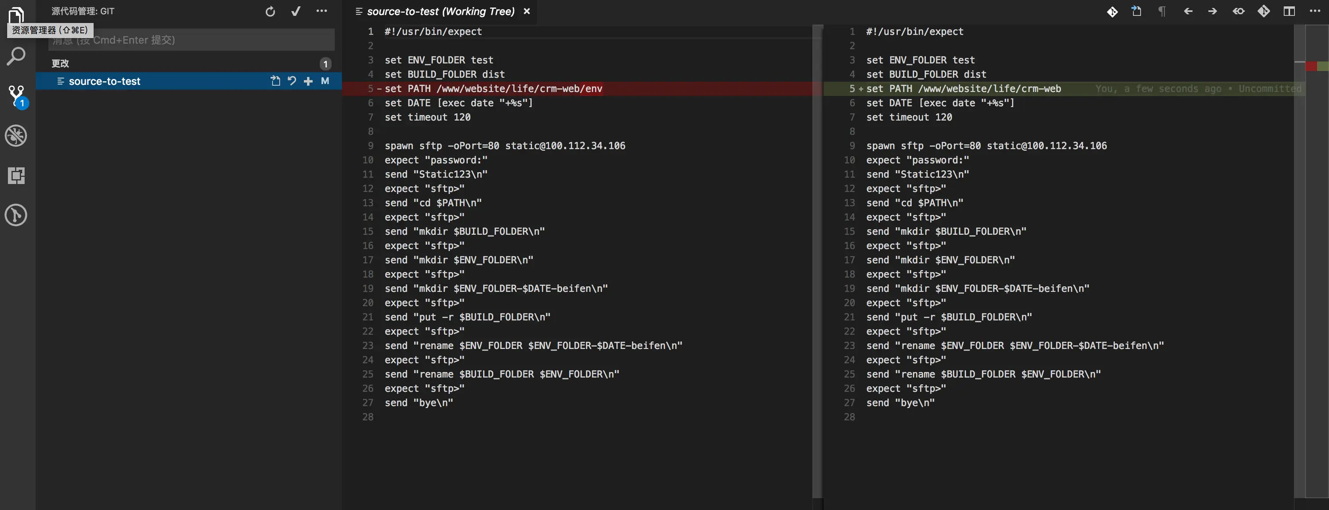Open file icon on source-to-test row
Viewport: 1329px width, 510px height.
[276, 81]
